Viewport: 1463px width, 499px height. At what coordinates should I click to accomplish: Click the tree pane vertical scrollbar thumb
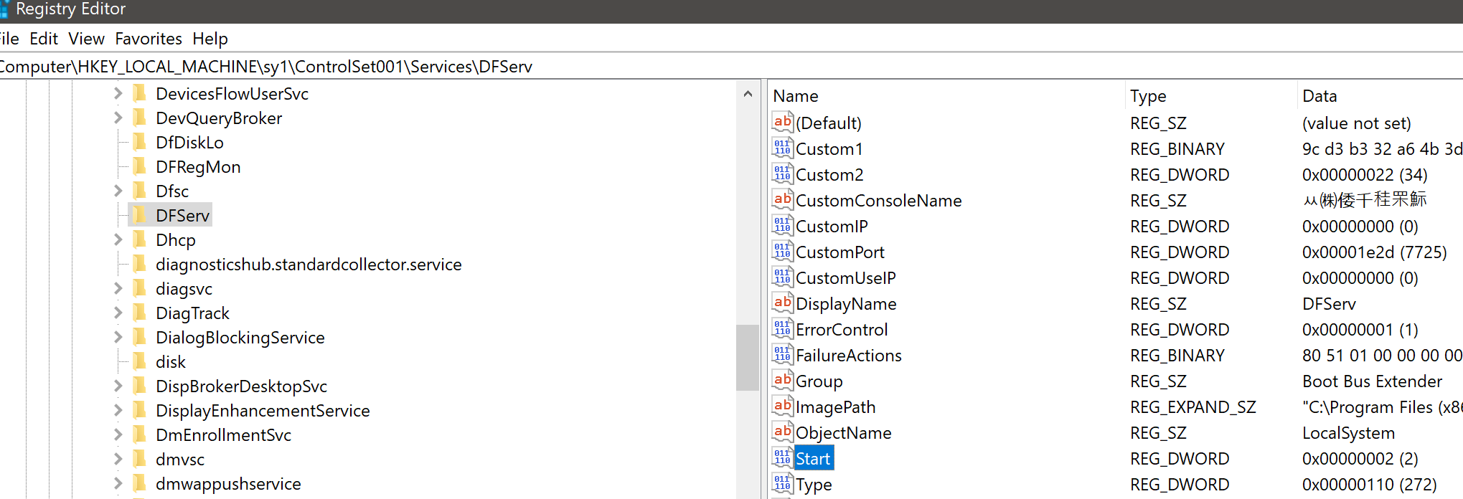[748, 357]
